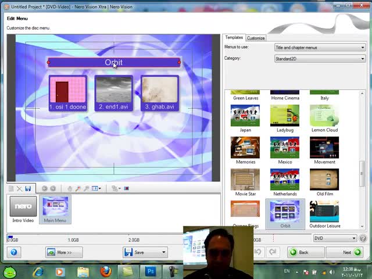Viewport: 372px width, 279px height.
Task: Click the Save button
Action: [x=142, y=252]
